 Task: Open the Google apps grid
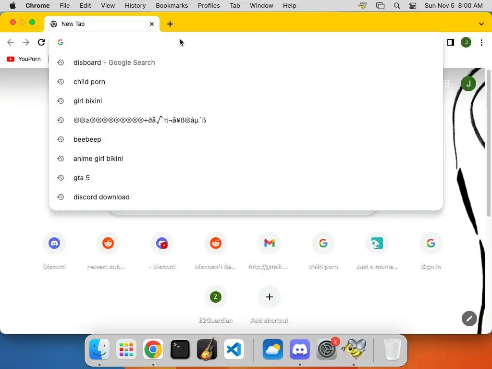pyautogui.click(x=447, y=84)
